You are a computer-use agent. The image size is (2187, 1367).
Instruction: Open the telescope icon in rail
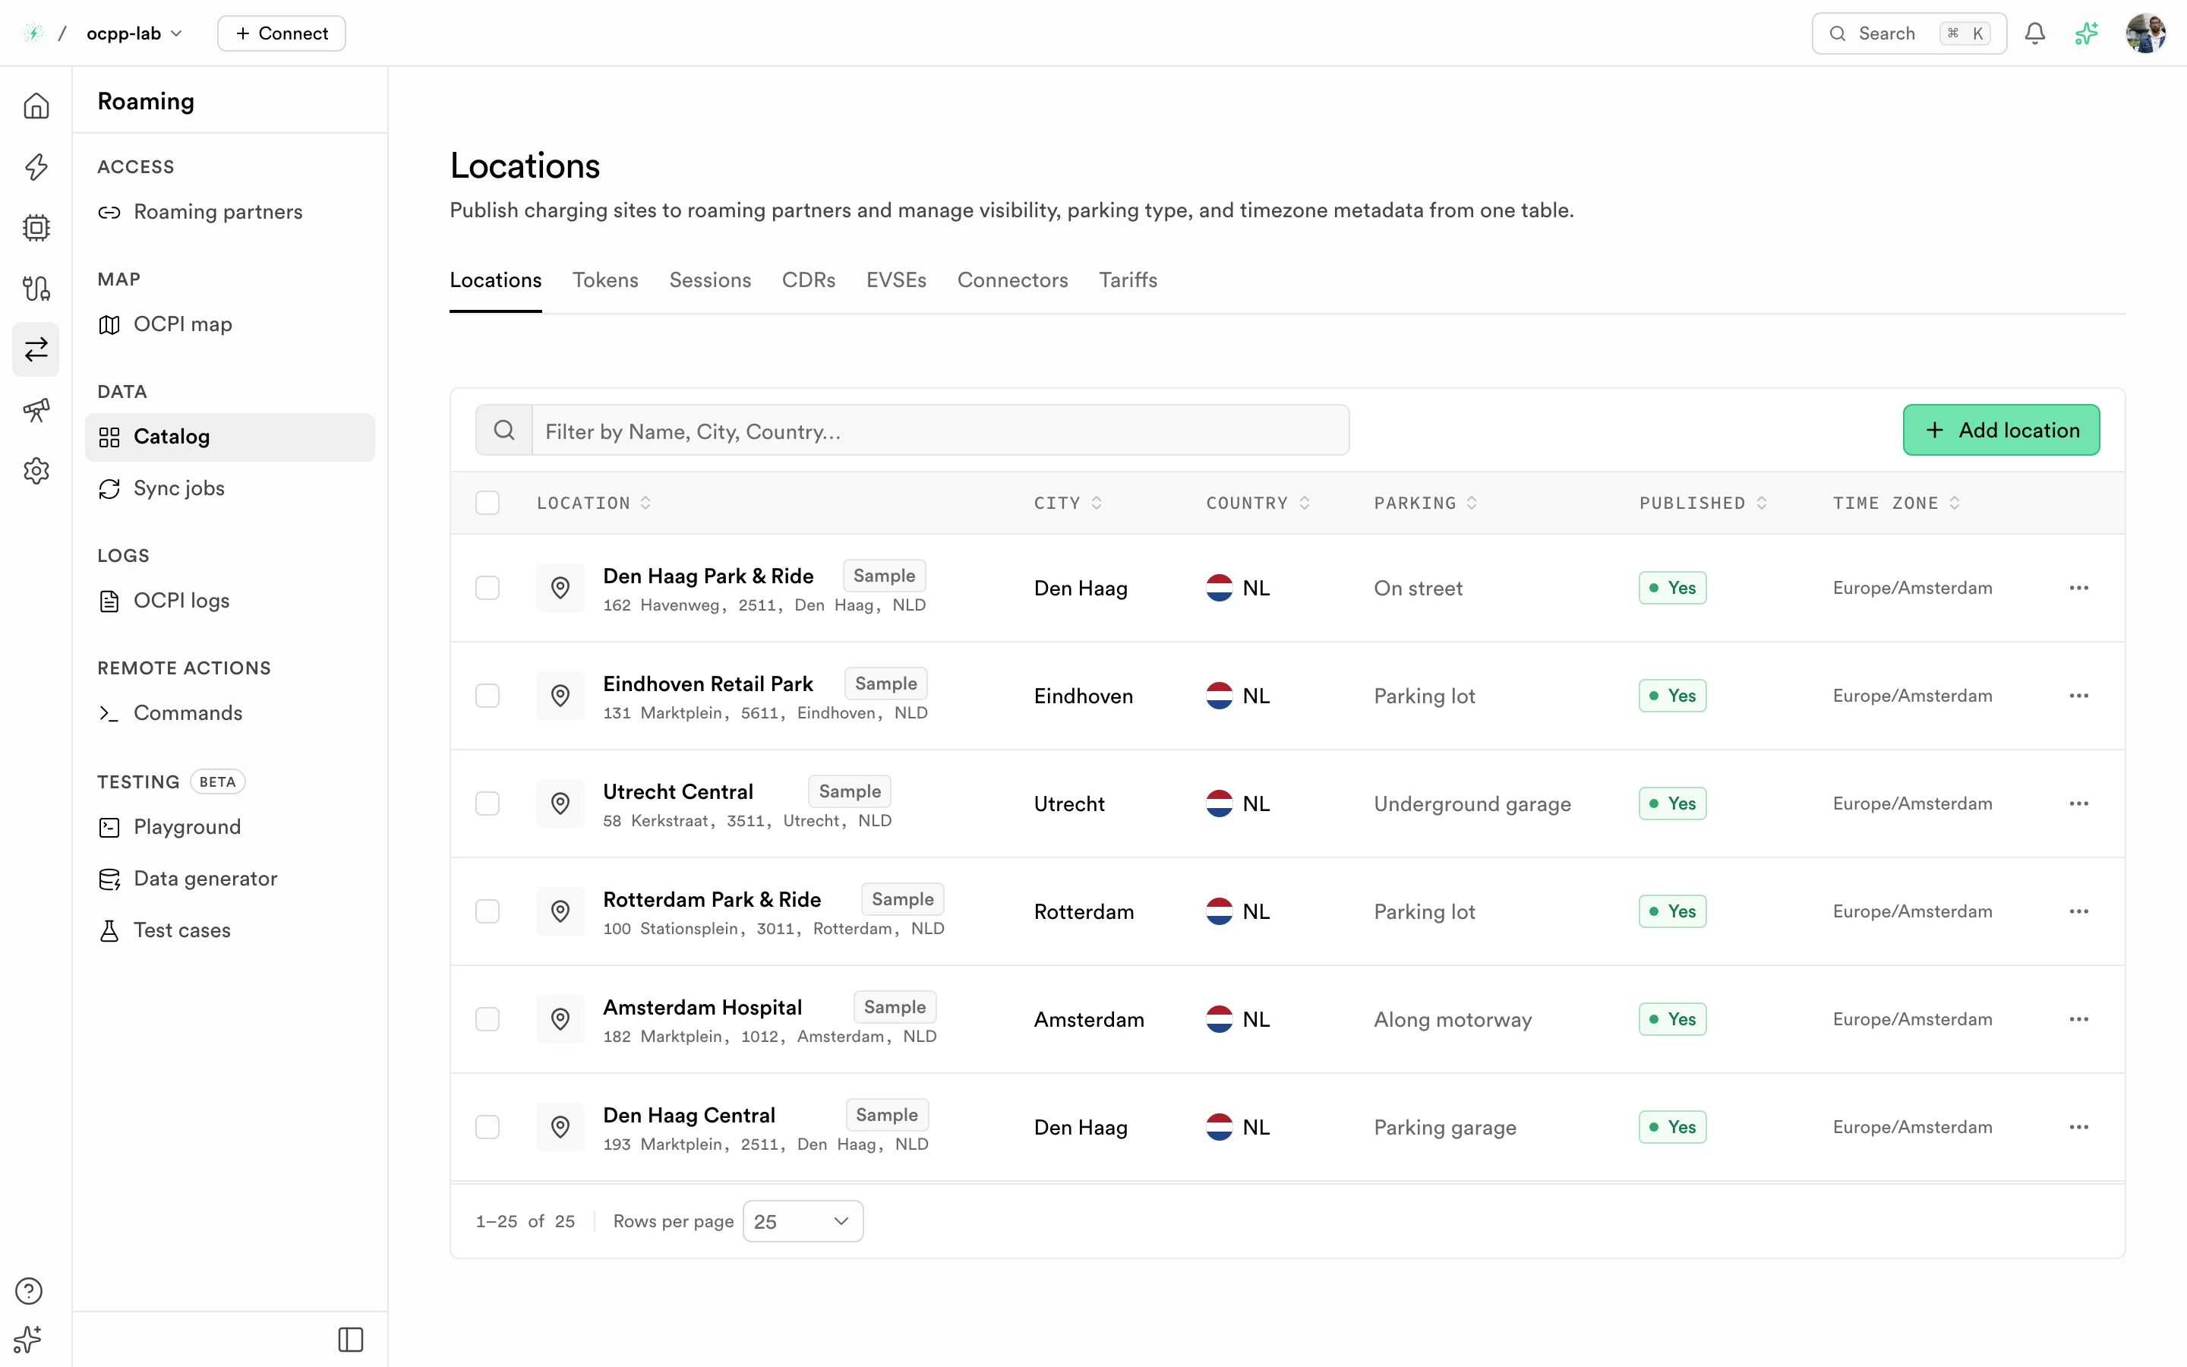point(36,409)
